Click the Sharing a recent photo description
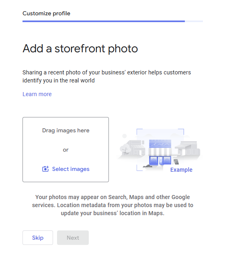The height and width of the screenshot is (263, 227). pos(107,76)
